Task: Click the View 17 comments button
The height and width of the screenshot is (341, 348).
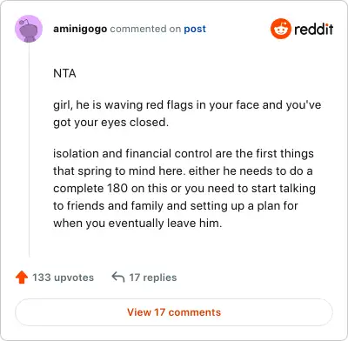Action: (x=174, y=312)
